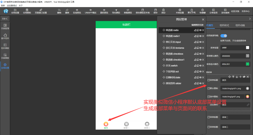Screen dimensions: 253x135
Task: Click the green 菜单选中颜色 swatch
Action: click(x=247, y=64)
